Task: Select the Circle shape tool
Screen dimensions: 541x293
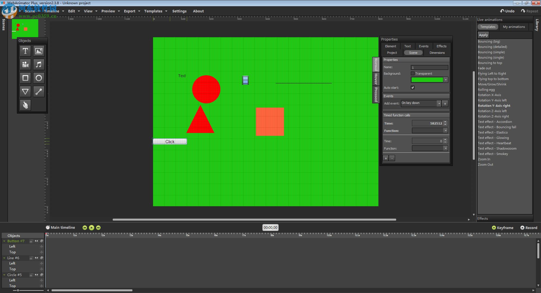Action: (39, 78)
